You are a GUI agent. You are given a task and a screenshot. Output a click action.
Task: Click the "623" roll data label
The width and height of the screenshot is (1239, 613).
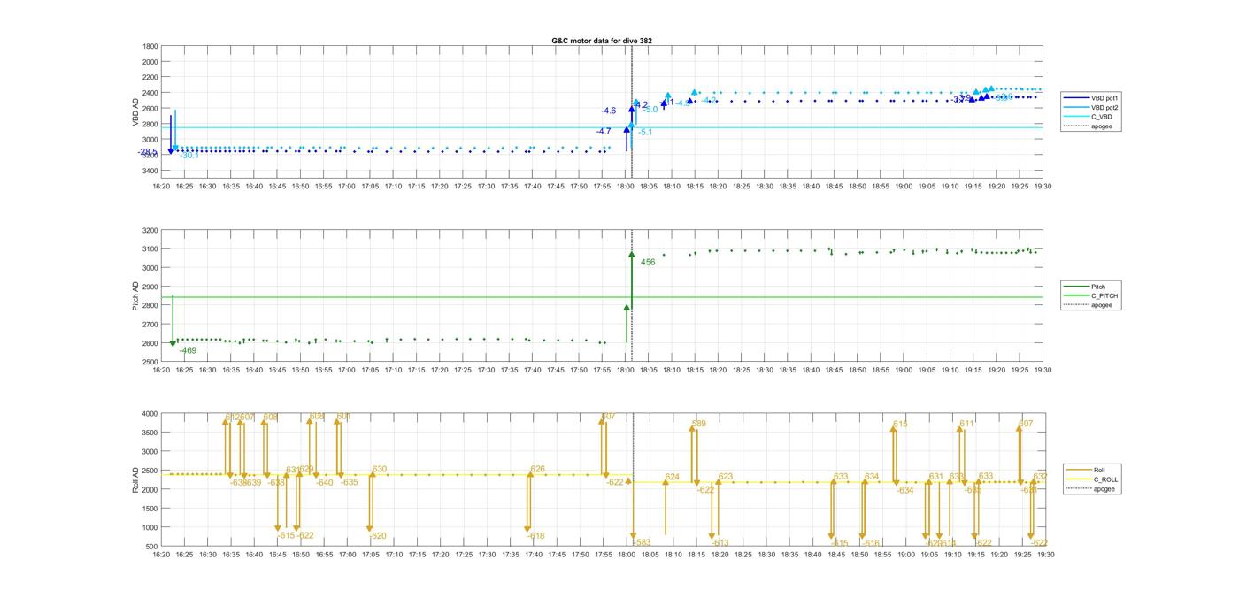click(x=726, y=477)
